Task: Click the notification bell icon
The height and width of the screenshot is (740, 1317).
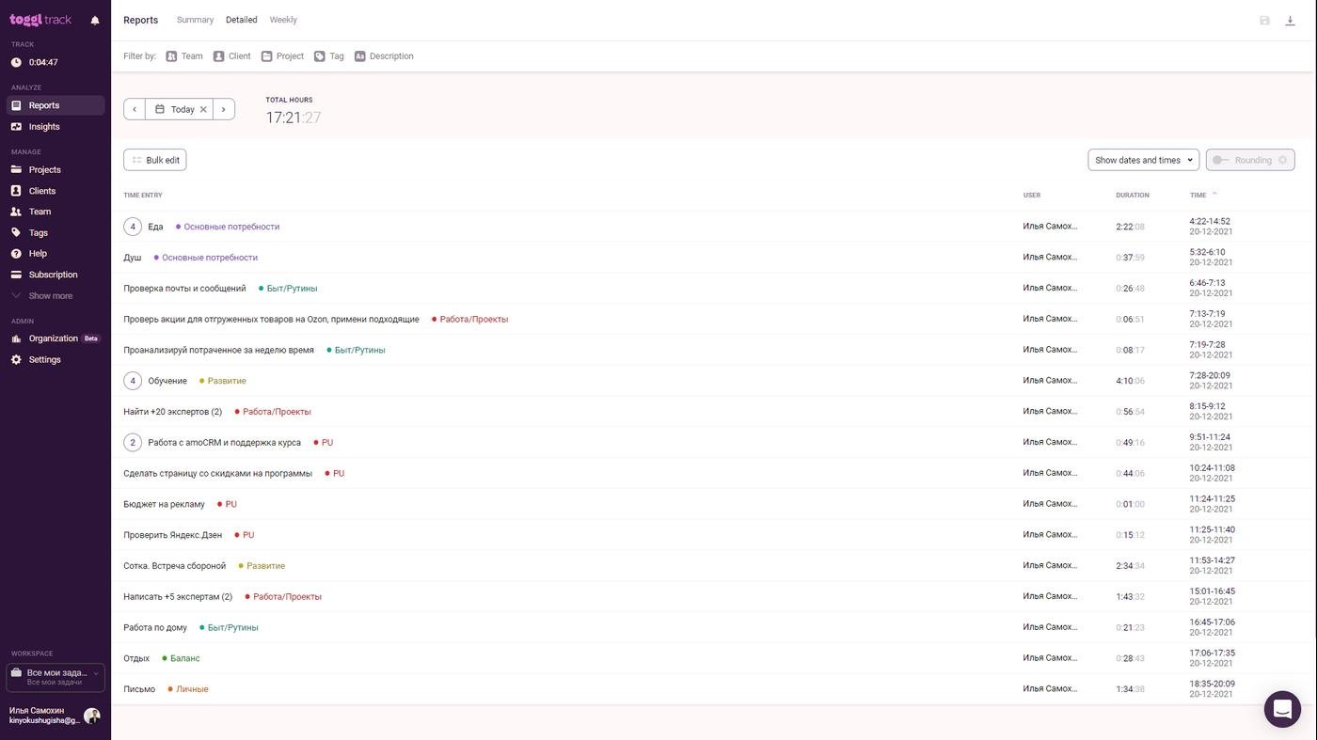Action: 95,20
